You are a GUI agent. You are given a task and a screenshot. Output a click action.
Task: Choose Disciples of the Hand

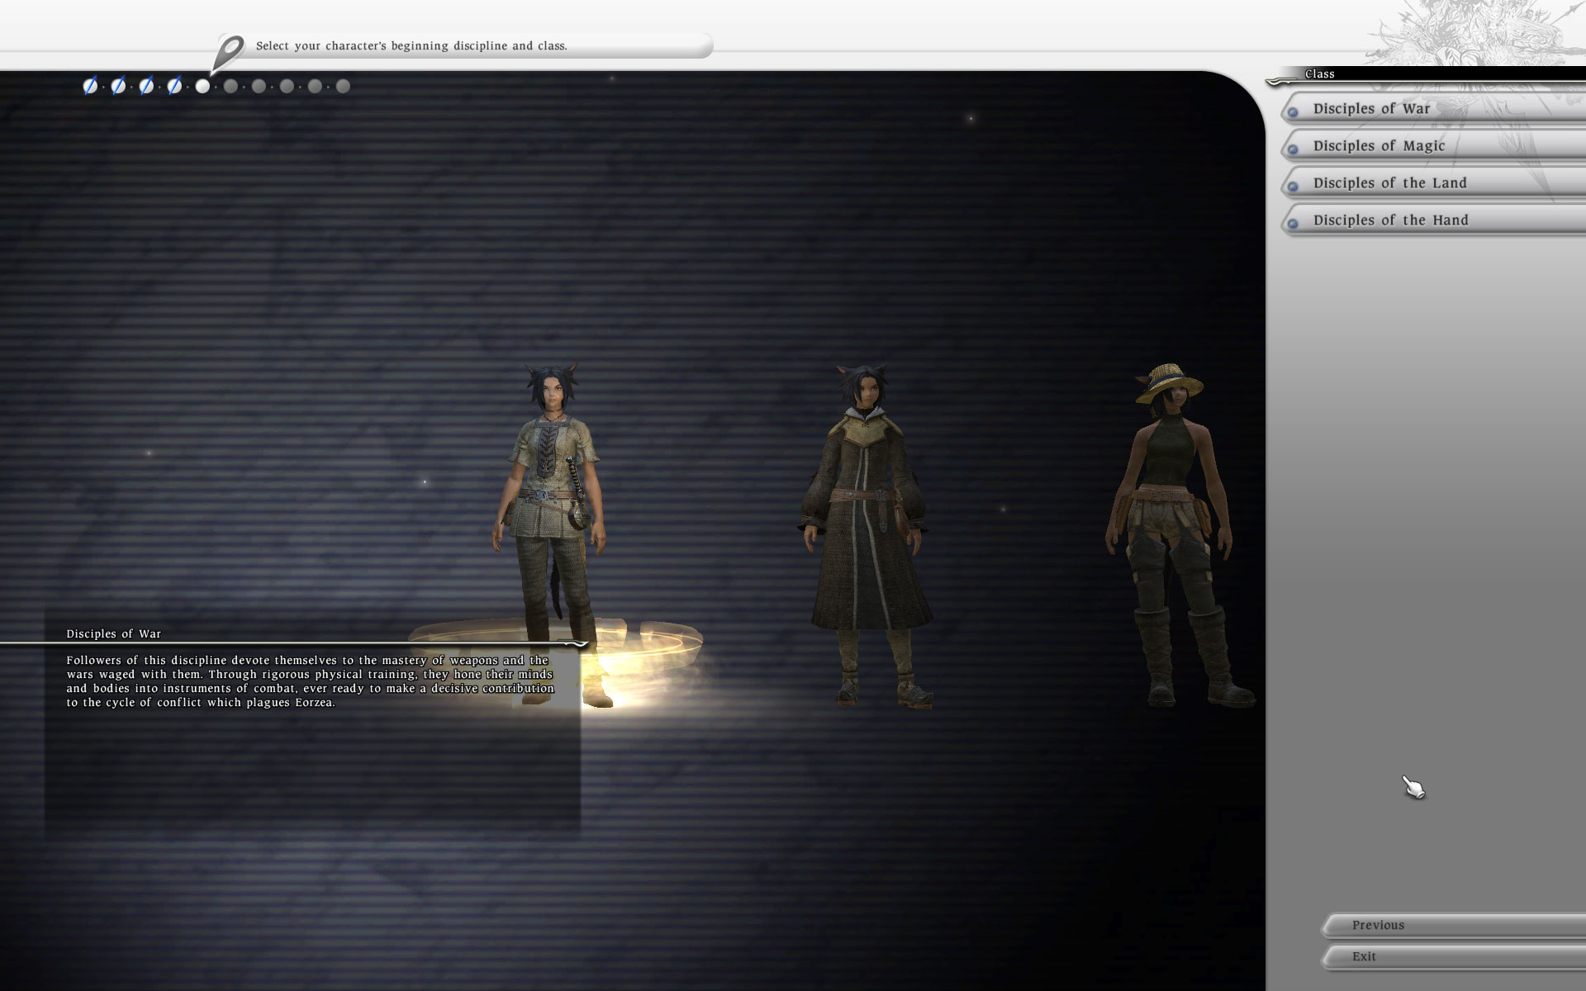coord(1433,220)
